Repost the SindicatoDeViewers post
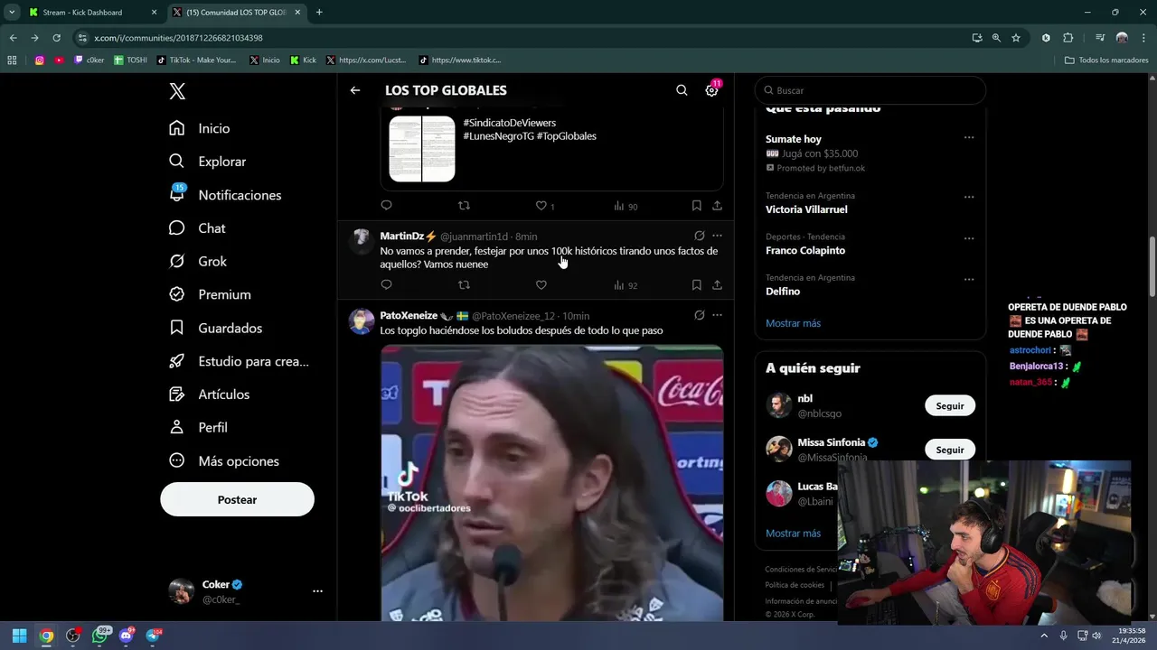Screen dimensions: 1157x650 click(x=464, y=206)
